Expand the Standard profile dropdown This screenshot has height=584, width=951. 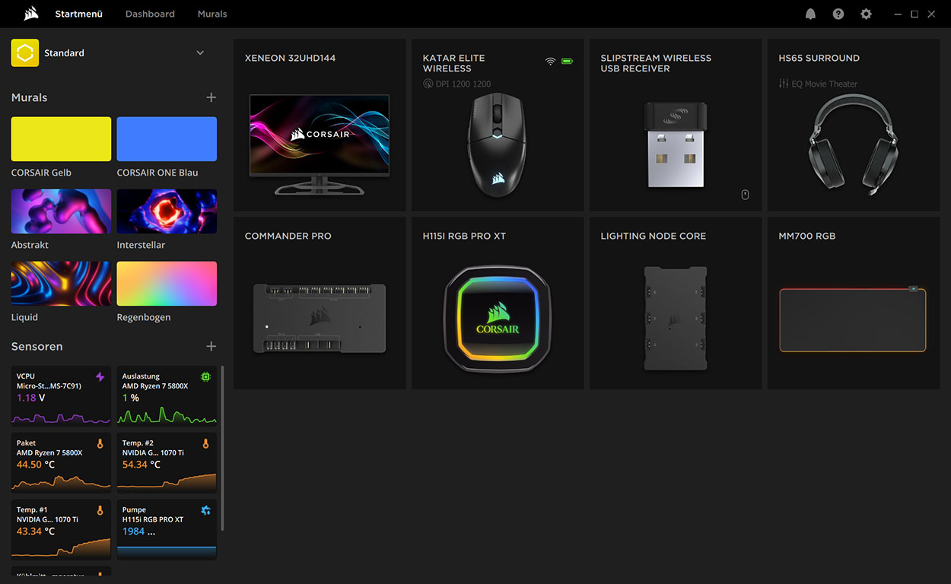(200, 53)
